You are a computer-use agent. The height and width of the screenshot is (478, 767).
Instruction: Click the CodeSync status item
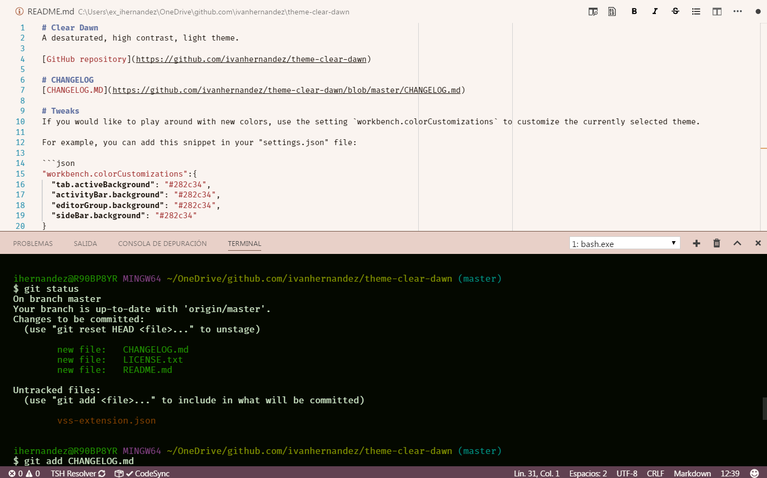[142, 473]
